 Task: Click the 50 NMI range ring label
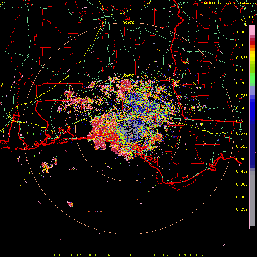coord(128,75)
